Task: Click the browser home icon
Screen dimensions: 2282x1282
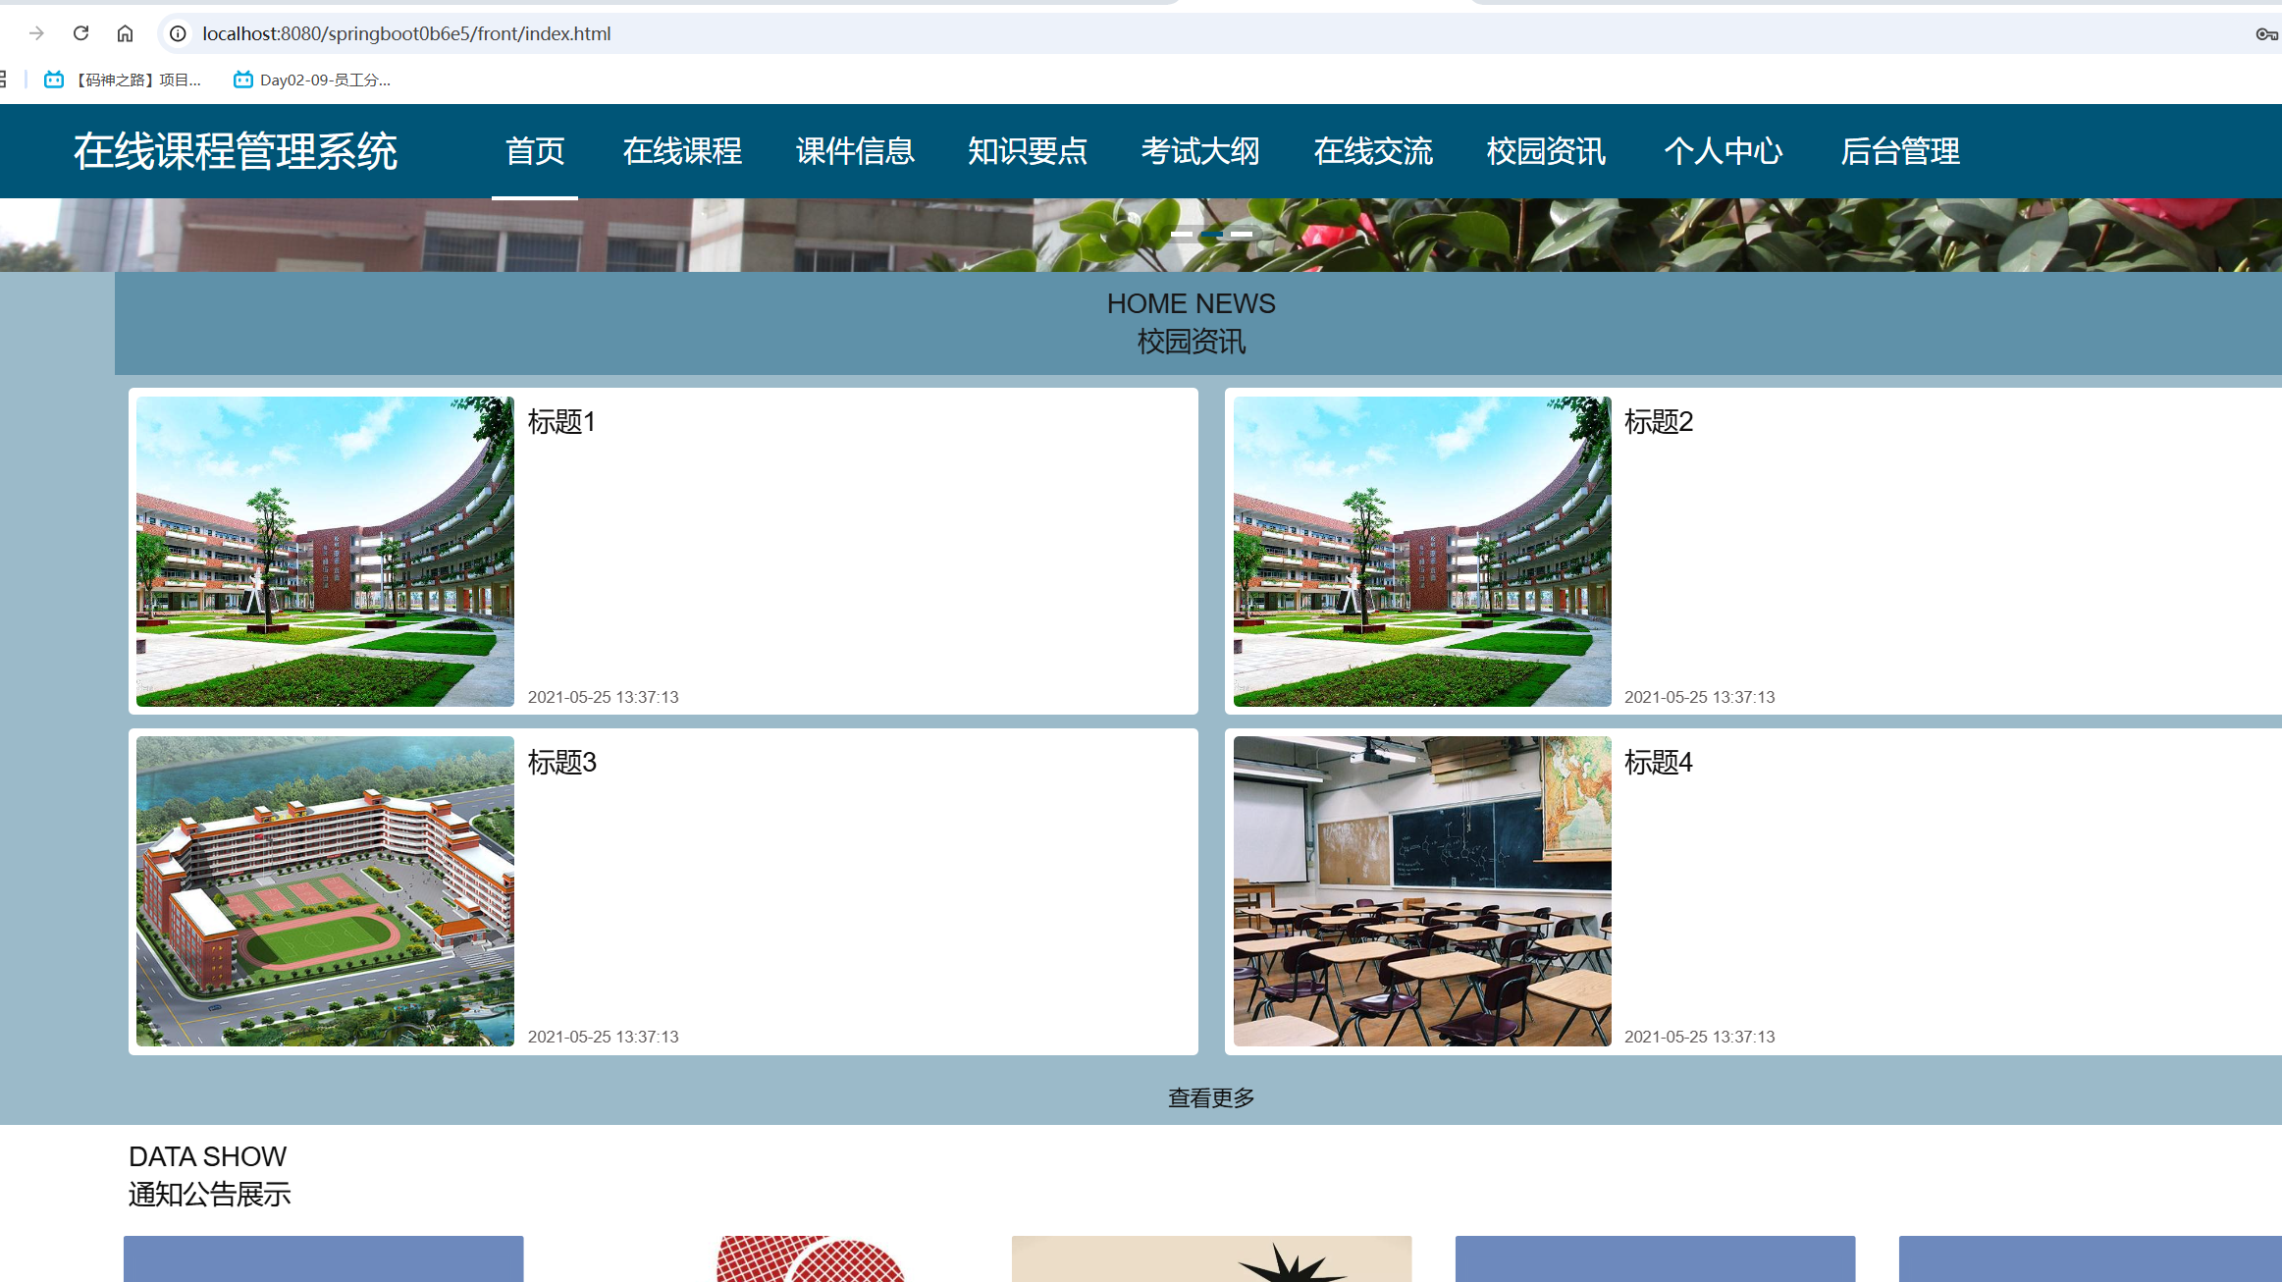Action: [x=124, y=32]
